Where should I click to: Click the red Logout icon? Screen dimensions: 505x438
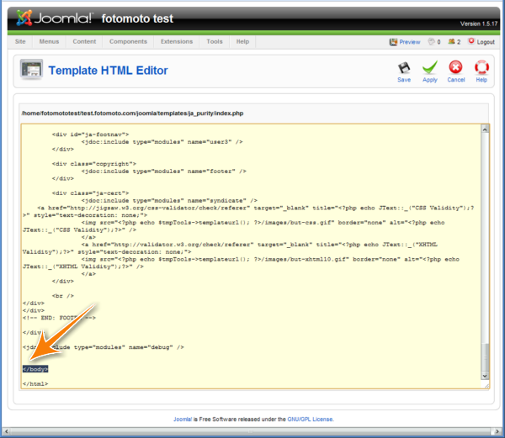pos(471,41)
